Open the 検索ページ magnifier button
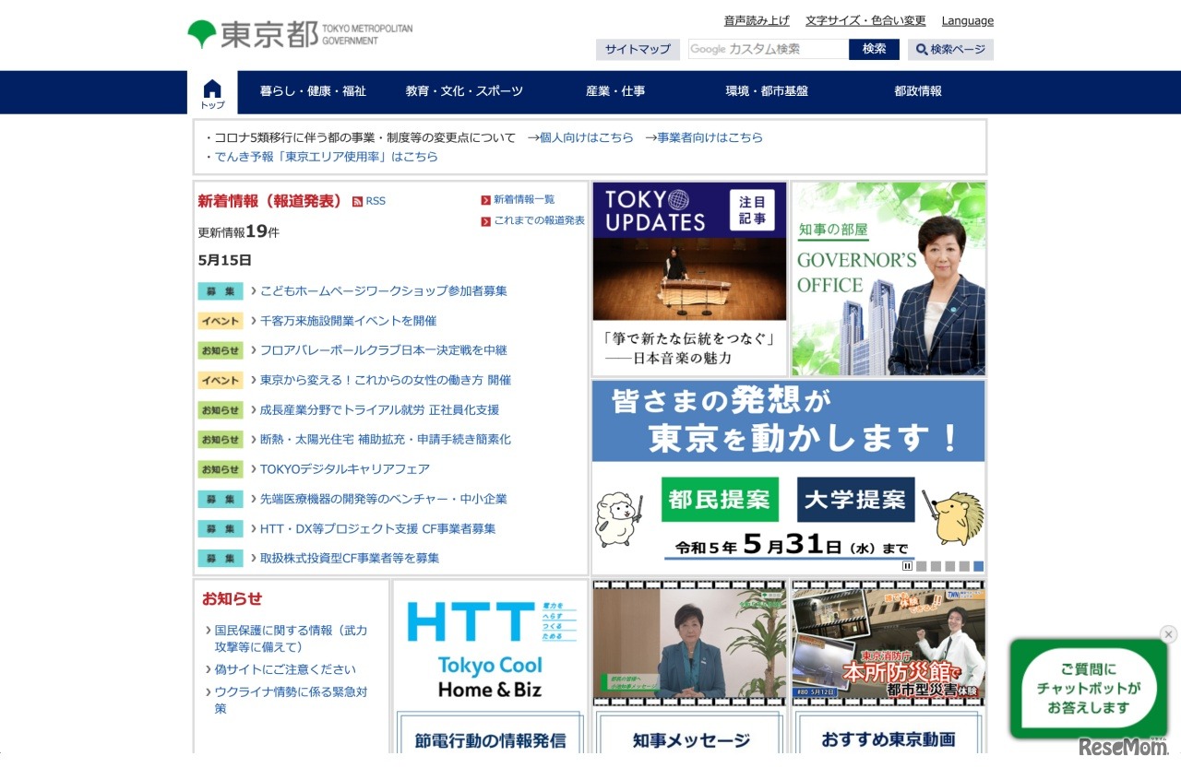Screen dimensions: 1181x768 click(950, 50)
